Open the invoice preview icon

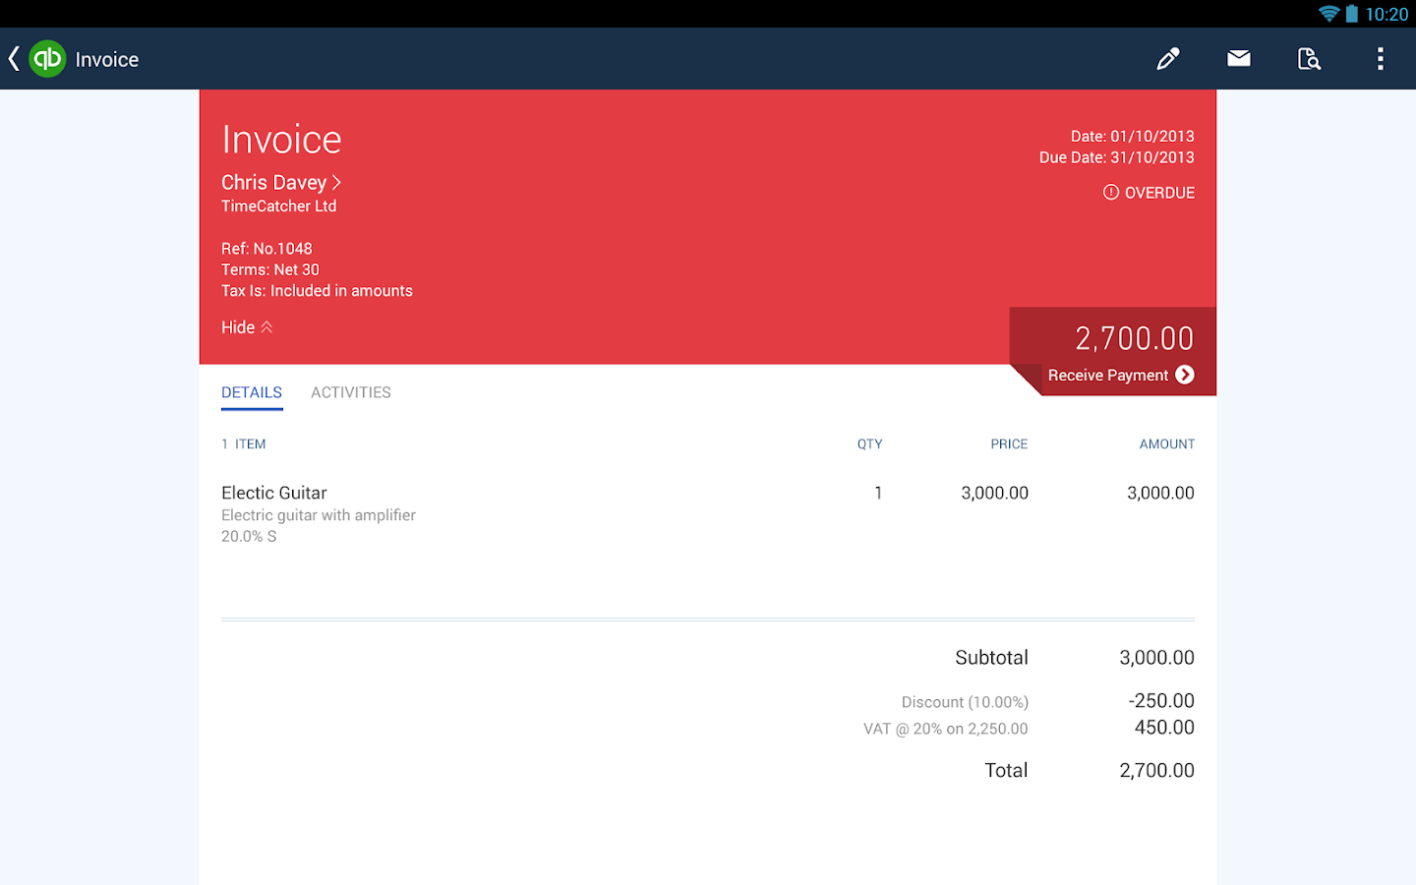1309,59
